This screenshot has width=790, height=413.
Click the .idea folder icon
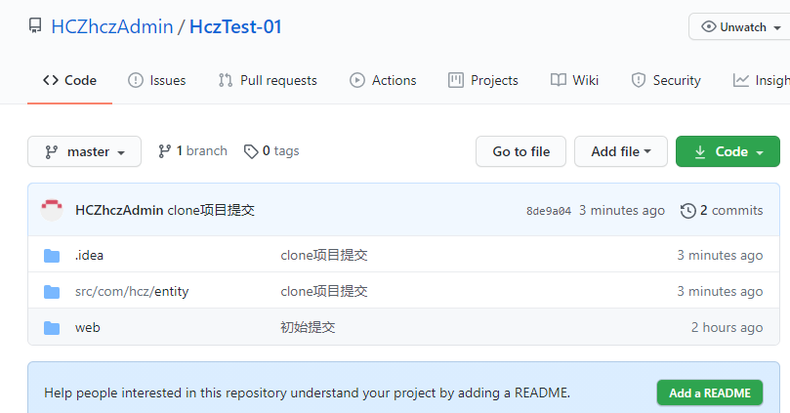(52, 256)
